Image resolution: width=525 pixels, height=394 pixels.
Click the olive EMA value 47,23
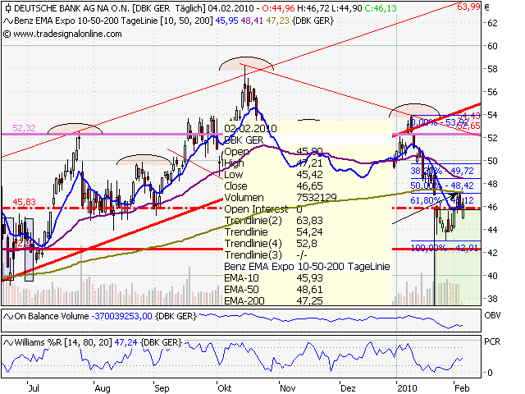point(277,21)
